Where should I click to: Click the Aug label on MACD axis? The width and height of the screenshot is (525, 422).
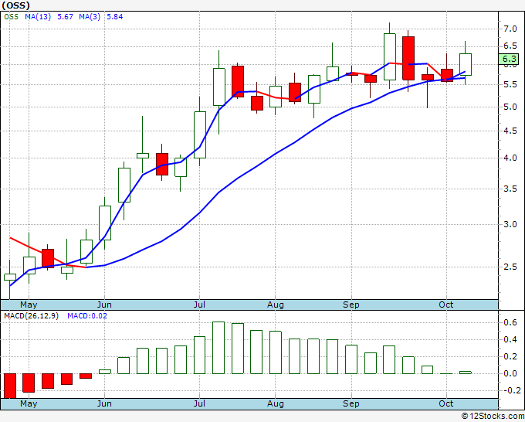(275, 403)
